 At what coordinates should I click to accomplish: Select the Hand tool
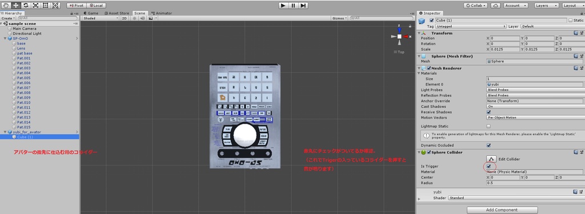pyautogui.click(x=6, y=5)
